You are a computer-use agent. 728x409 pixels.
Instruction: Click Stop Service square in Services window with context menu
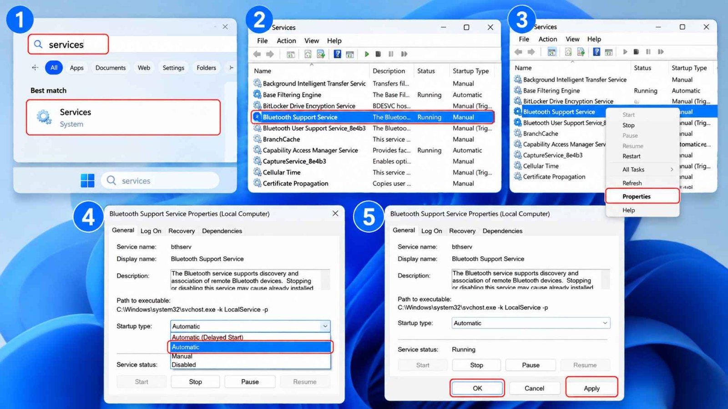[x=636, y=52]
